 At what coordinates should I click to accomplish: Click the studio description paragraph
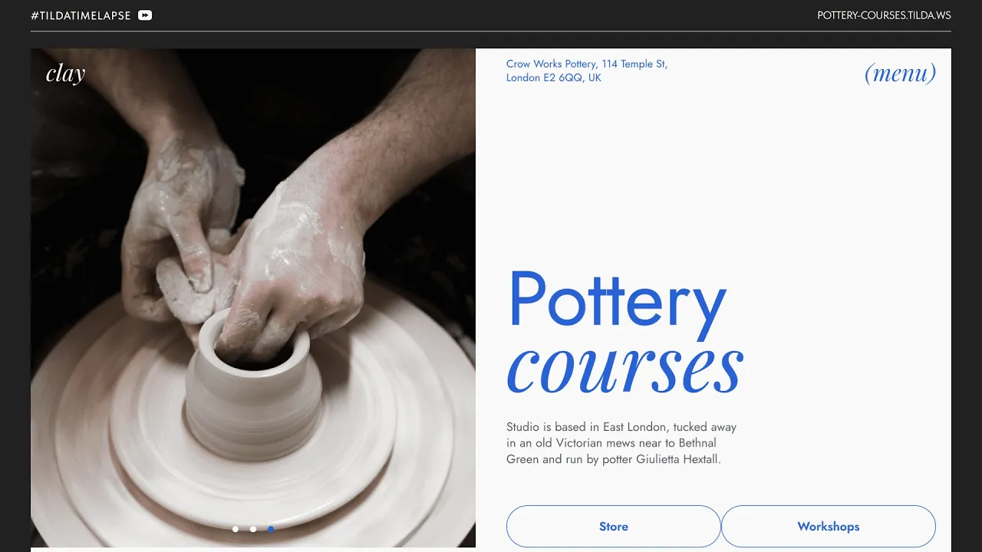[621, 443]
